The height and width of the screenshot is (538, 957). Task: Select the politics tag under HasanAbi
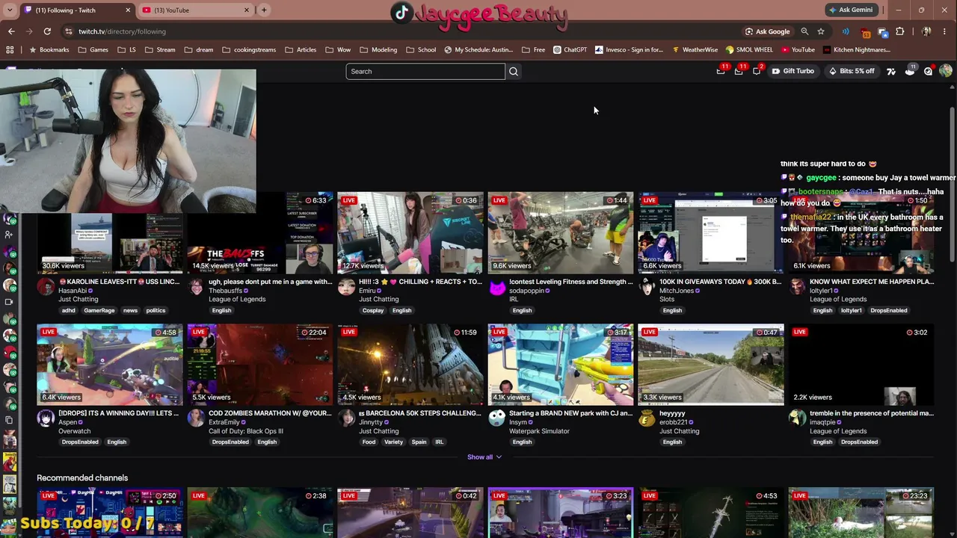(156, 310)
